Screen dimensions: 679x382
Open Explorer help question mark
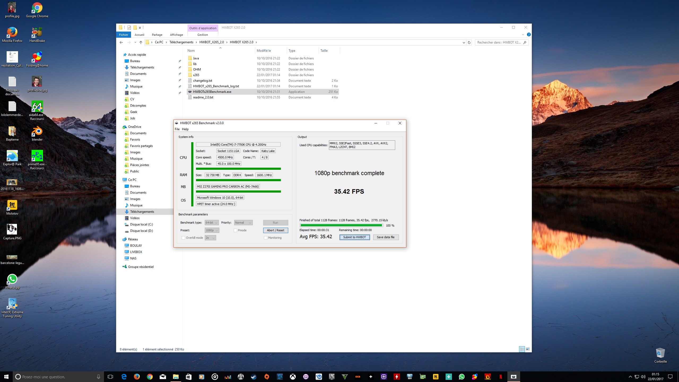[529, 34]
